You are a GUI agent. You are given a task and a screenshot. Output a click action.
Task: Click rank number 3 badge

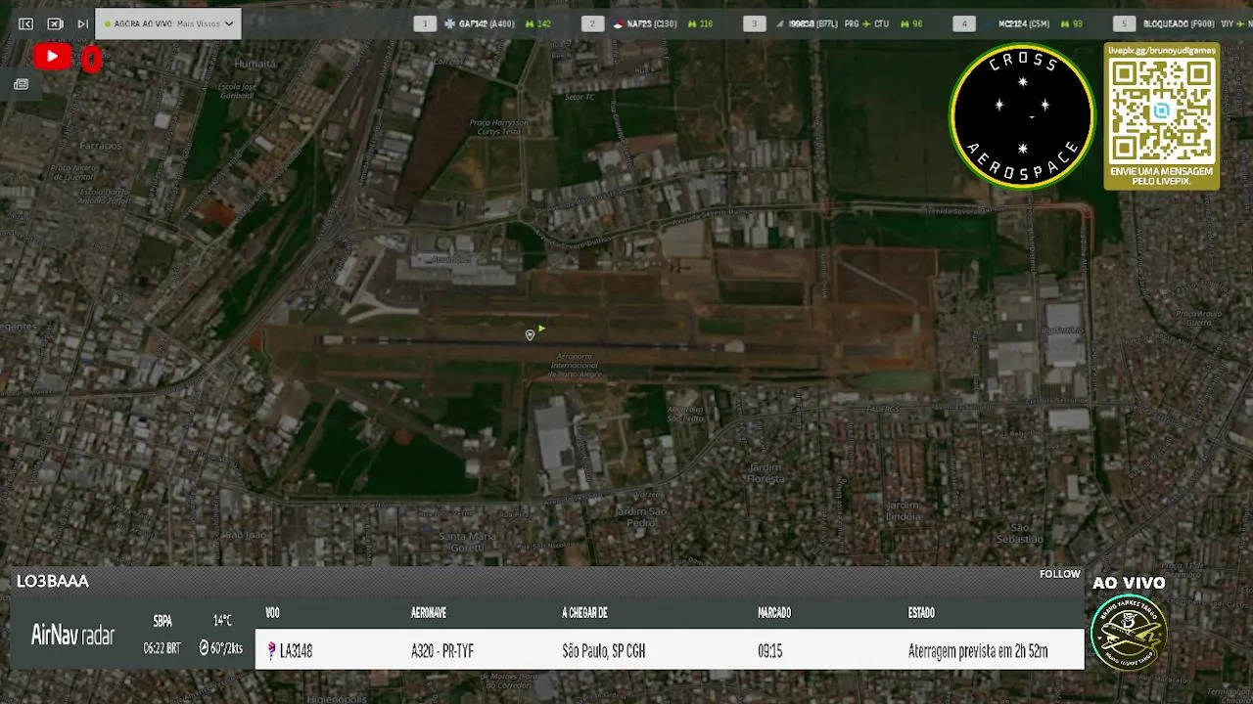(754, 23)
